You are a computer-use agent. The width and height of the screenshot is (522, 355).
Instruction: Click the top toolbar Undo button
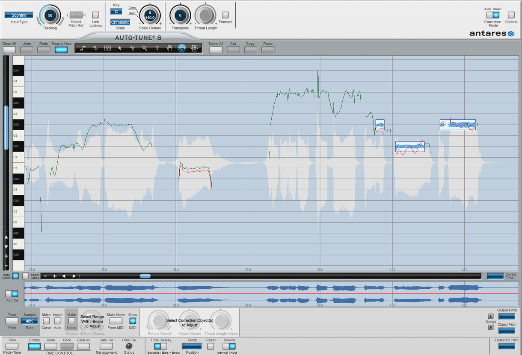[27, 50]
